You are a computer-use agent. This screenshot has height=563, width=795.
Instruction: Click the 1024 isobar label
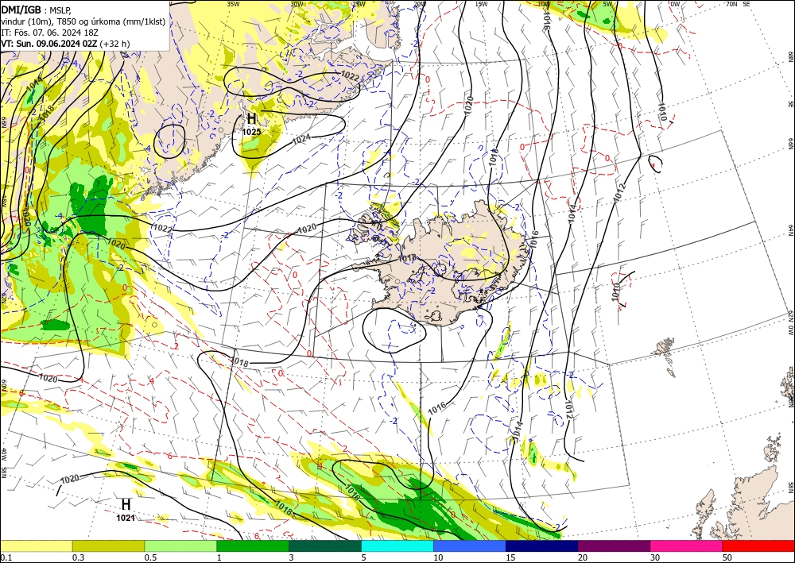[x=301, y=138]
